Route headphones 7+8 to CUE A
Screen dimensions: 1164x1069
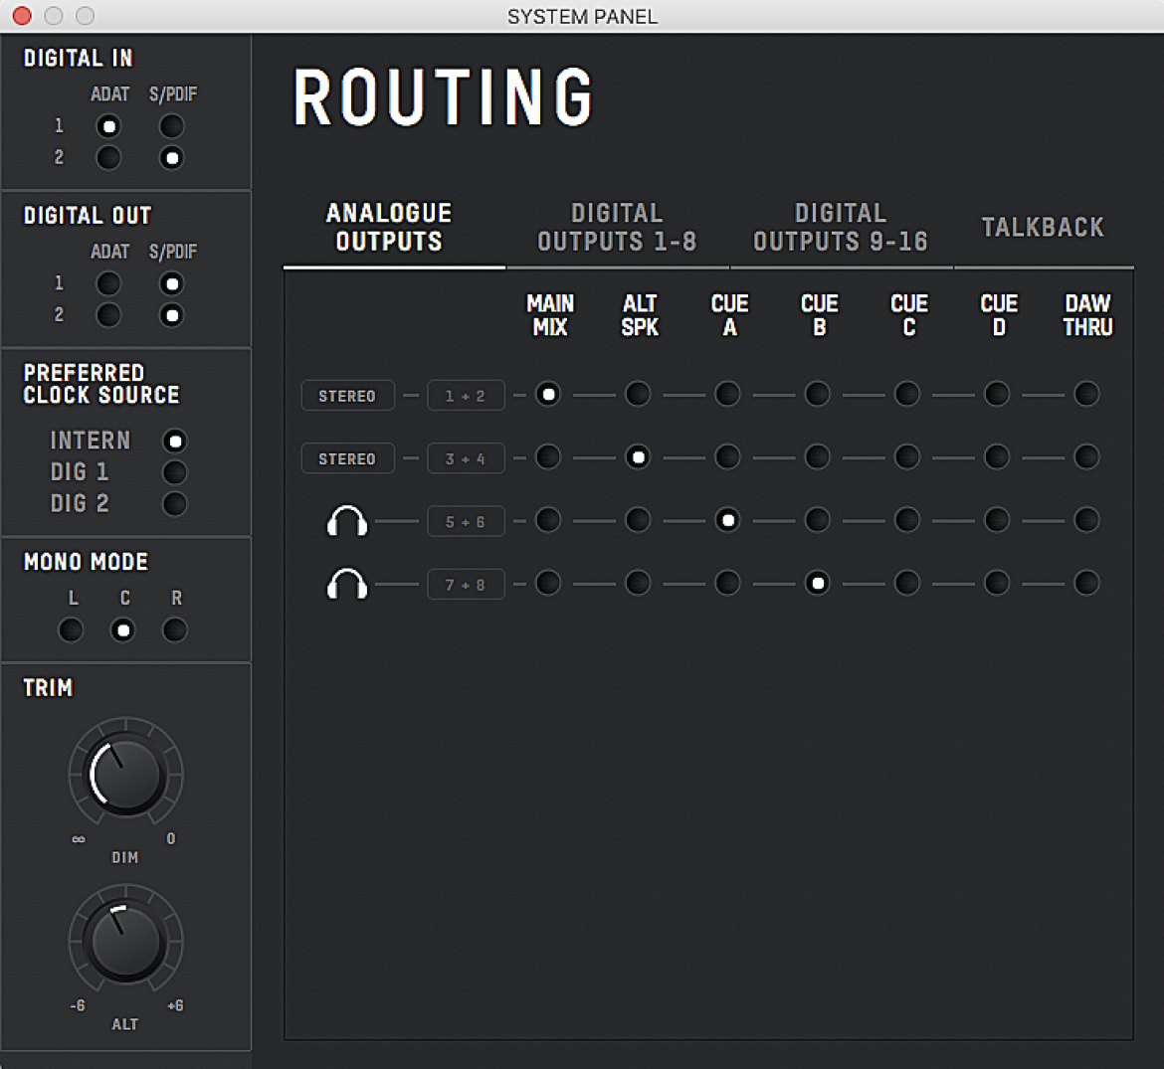pos(727,583)
